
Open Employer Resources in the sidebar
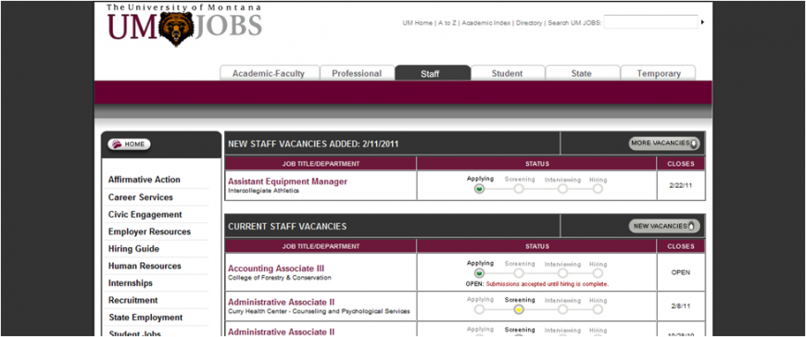pos(149,231)
